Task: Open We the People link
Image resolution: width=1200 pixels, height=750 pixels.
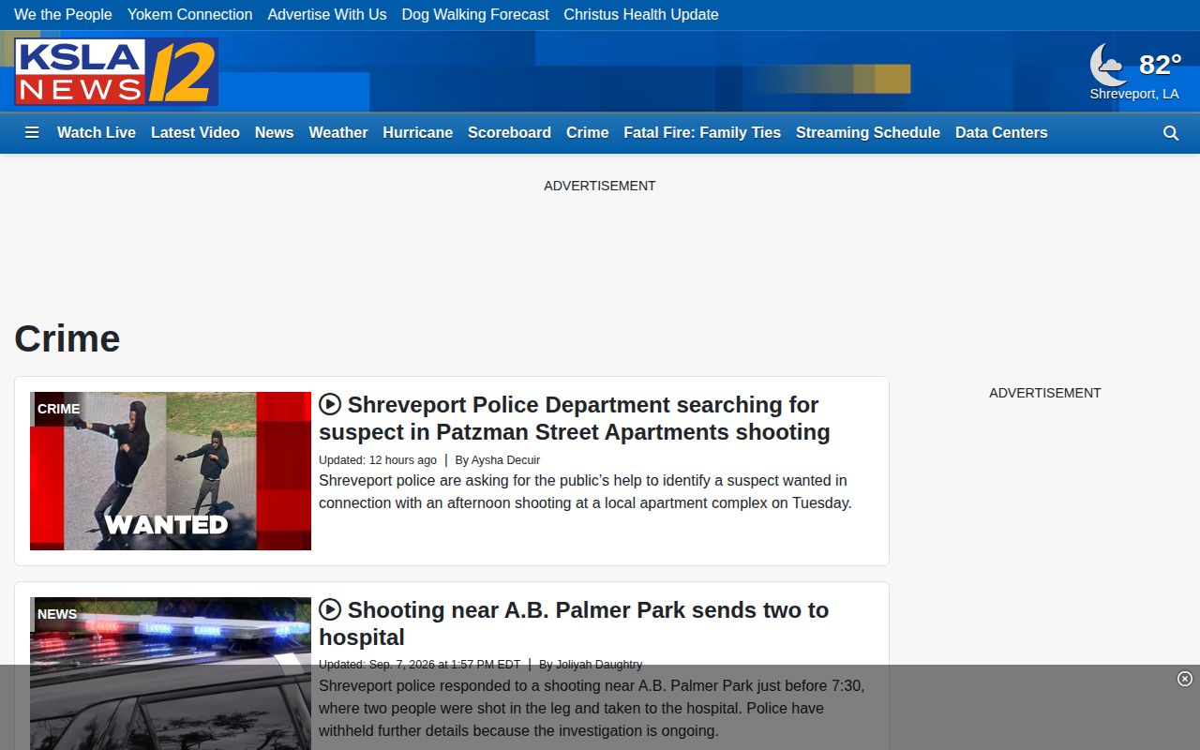Action: [63, 15]
